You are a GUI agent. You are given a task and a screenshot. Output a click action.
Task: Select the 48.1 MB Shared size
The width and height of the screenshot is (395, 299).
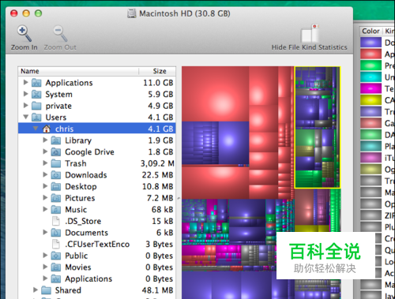point(157,290)
